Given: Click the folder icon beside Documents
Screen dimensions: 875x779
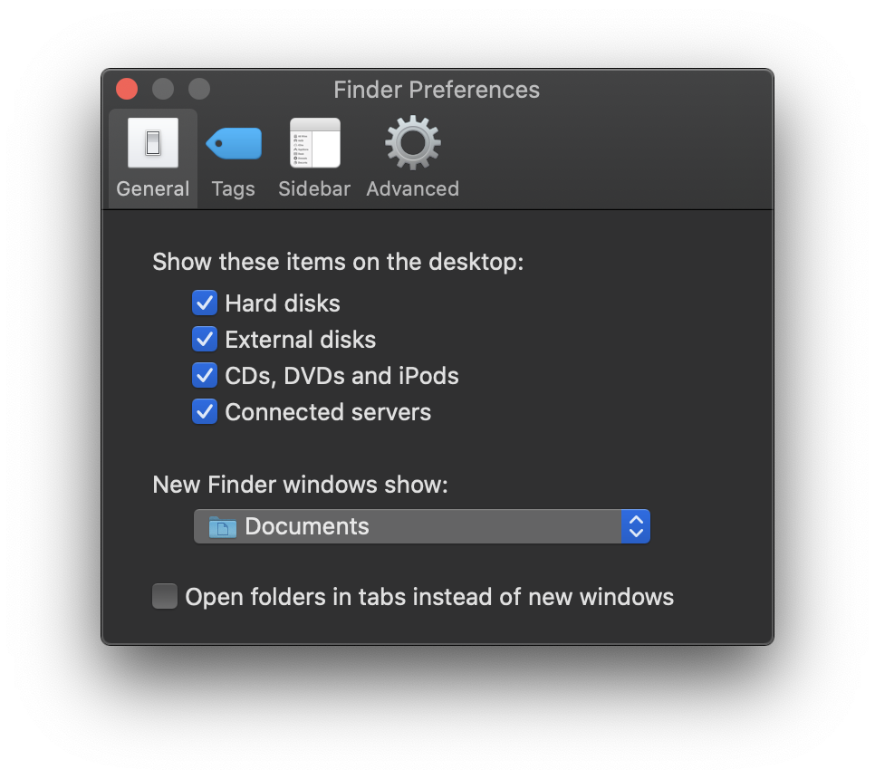Looking at the screenshot, I should click(222, 527).
